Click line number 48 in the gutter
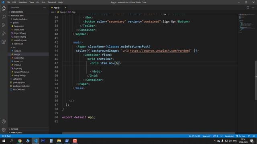The image size is (257, 144). [x=56, y=67]
